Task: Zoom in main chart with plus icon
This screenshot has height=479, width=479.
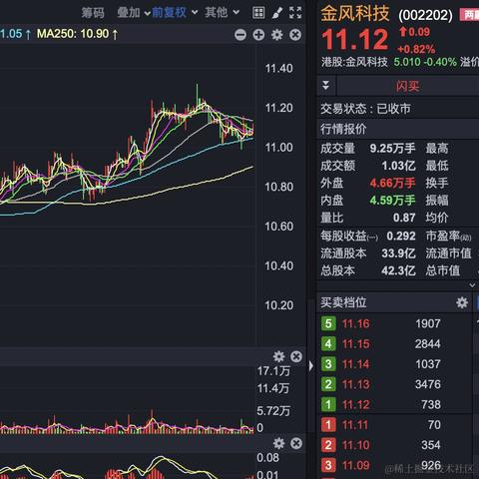Action: click(258, 35)
